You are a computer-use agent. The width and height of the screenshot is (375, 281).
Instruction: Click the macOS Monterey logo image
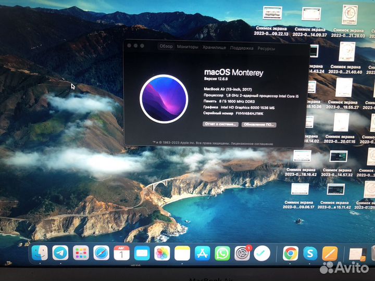coord(164,99)
